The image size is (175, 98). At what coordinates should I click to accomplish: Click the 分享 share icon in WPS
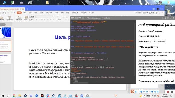click(145, 13)
